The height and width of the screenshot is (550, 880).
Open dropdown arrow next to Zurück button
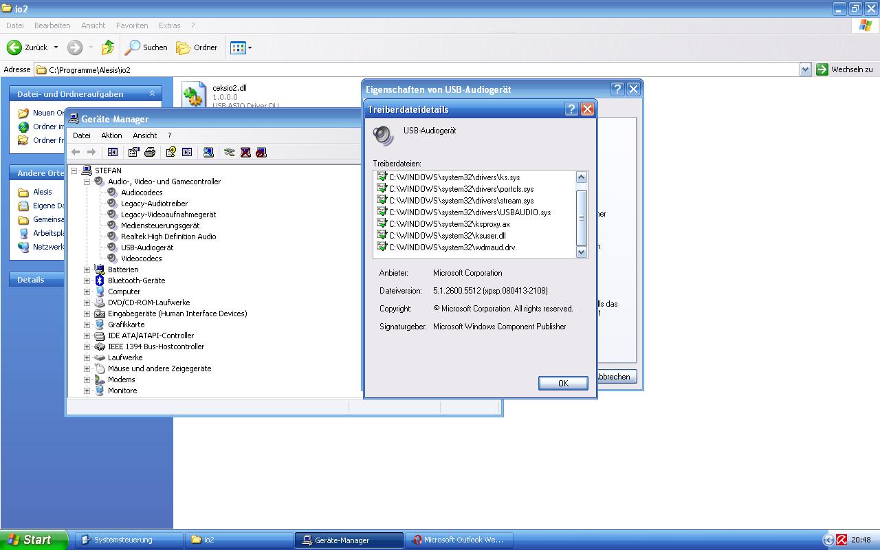click(x=56, y=47)
